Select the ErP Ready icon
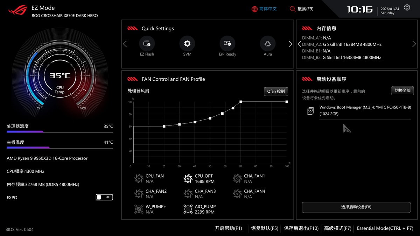This screenshot has width=420, height=236. point(227,44)
